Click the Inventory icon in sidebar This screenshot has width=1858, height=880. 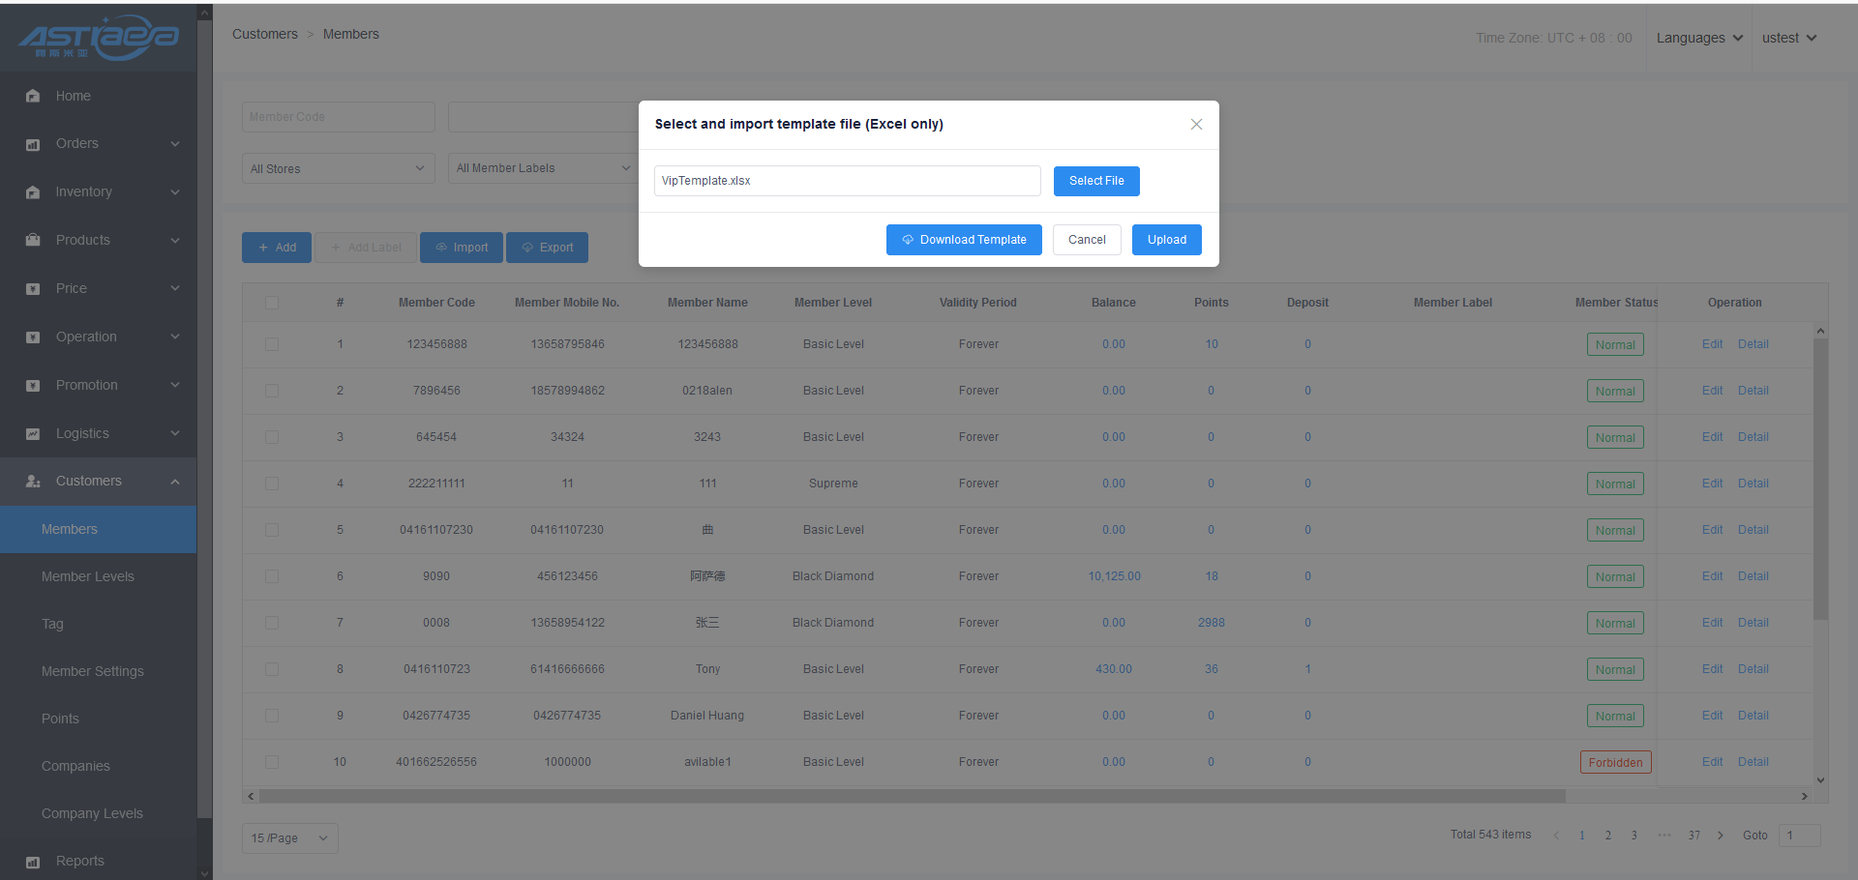pos(33,192)
